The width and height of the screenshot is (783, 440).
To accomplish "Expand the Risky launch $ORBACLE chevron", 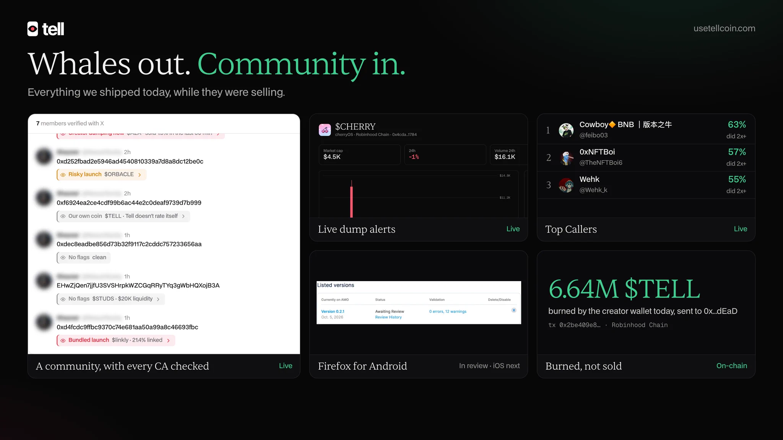I will point(140,175).
